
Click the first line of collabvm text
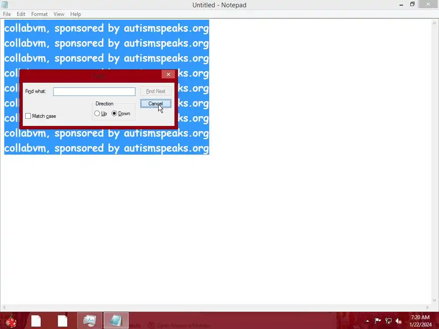pyautogui.click(x=107, y=28)
